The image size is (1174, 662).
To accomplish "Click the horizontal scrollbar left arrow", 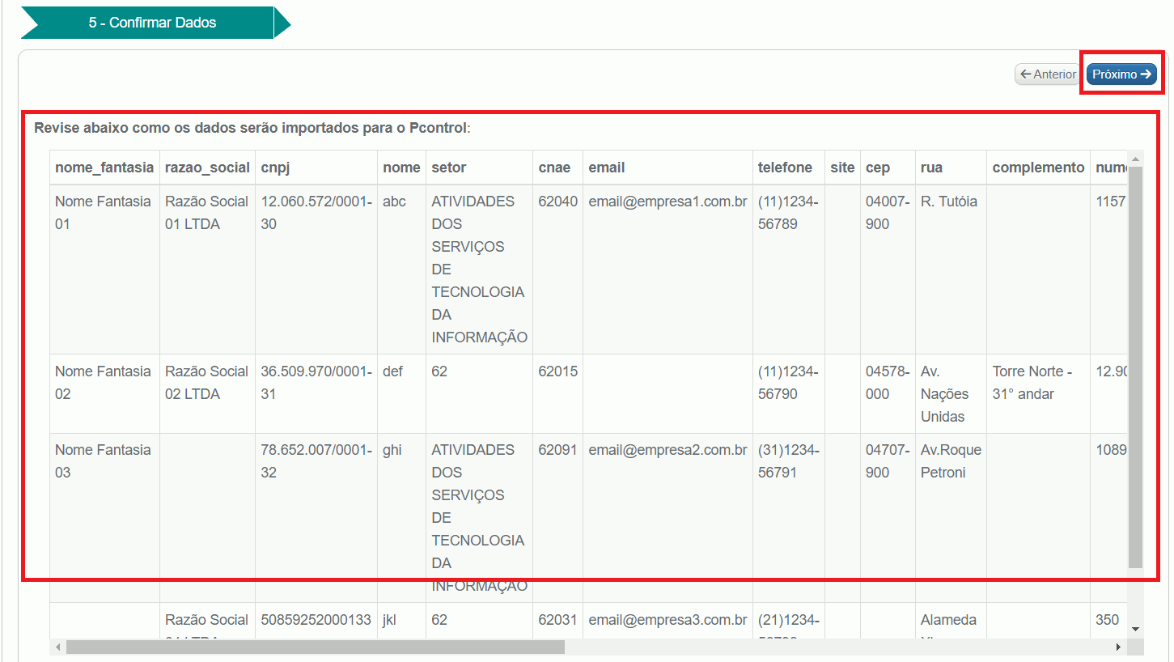I will click(57, 647).
